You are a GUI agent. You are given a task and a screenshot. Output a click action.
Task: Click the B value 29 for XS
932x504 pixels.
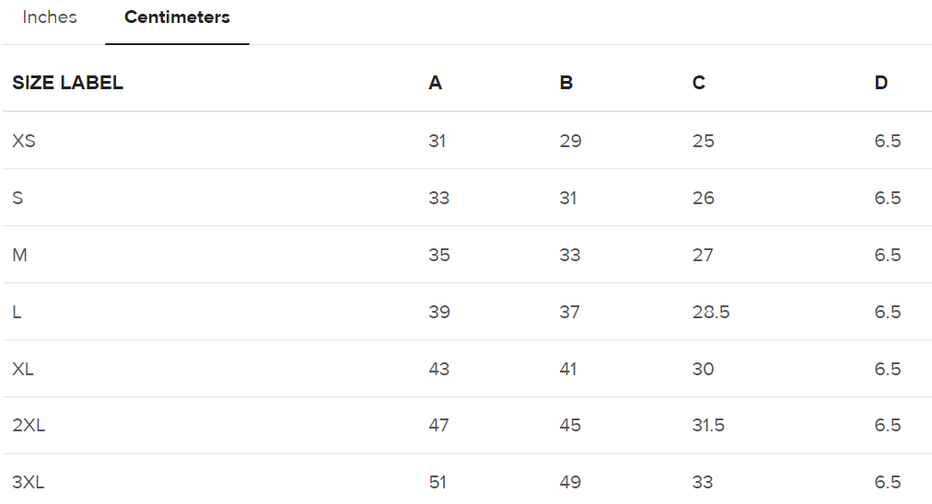point(570,141)
